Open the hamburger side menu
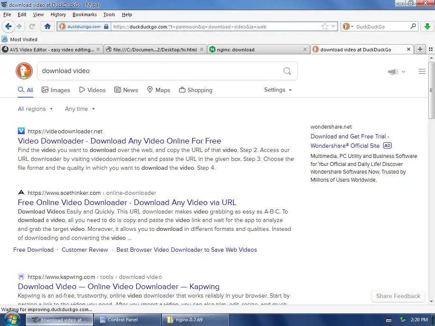Viewport: 435px width, 326px height. (x=422, y=71)
